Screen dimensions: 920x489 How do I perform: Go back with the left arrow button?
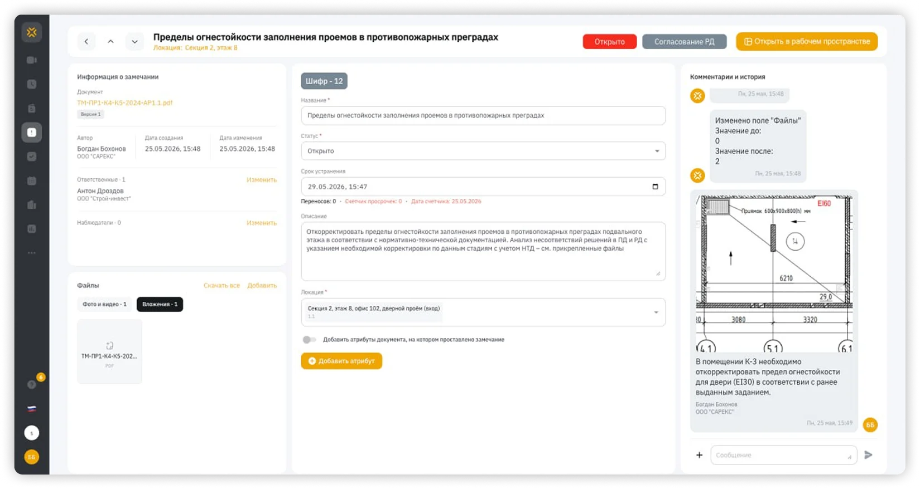click(x=86, y=41)
